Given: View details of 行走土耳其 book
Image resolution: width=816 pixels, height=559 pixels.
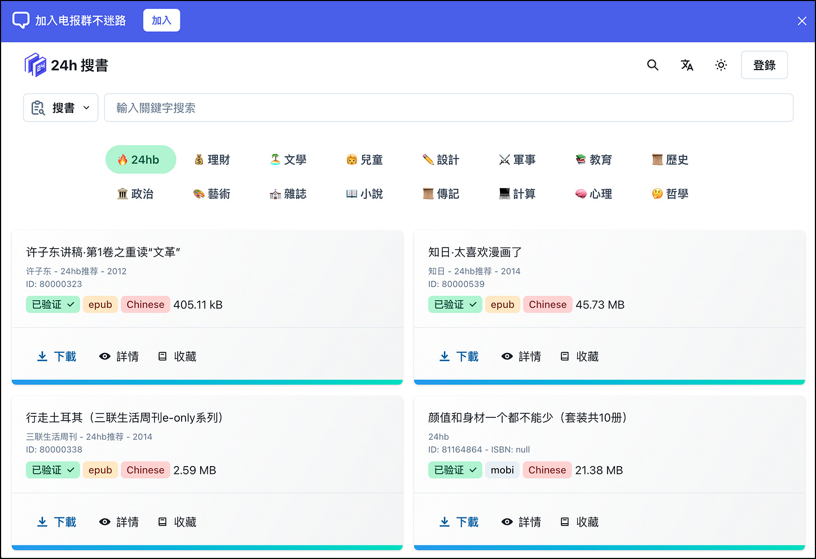Looking at the screenshot, I should [x=119, y=522].
